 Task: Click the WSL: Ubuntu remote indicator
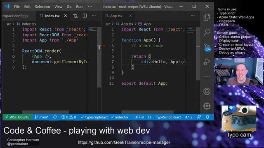[17, 117]
